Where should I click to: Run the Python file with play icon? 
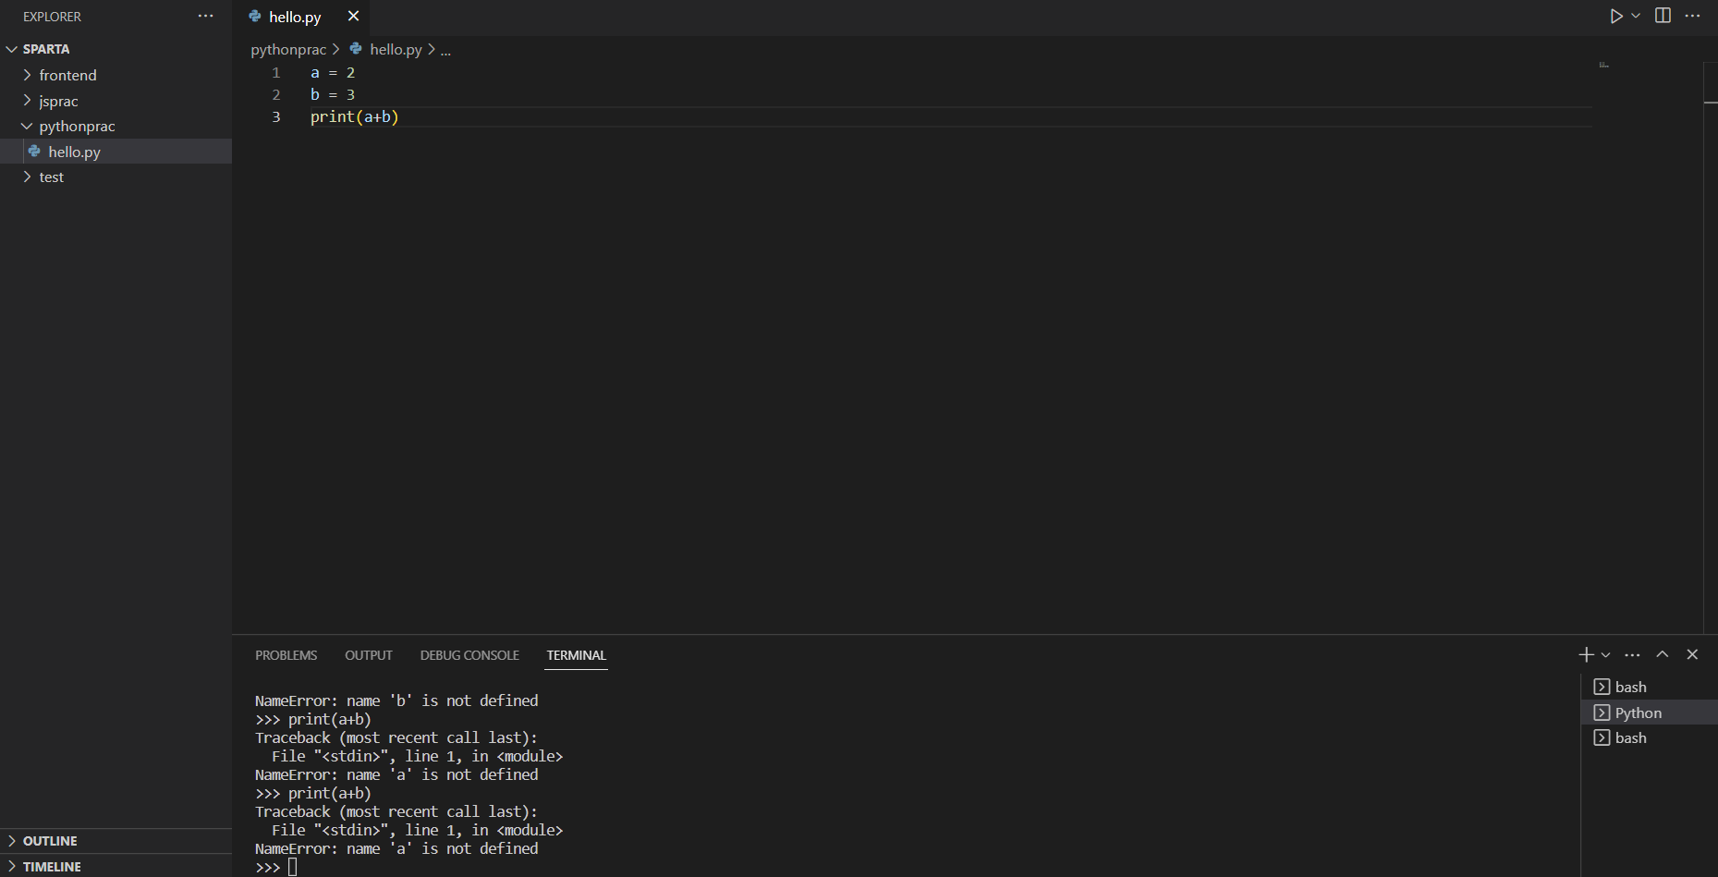(x=1616, y=16)
